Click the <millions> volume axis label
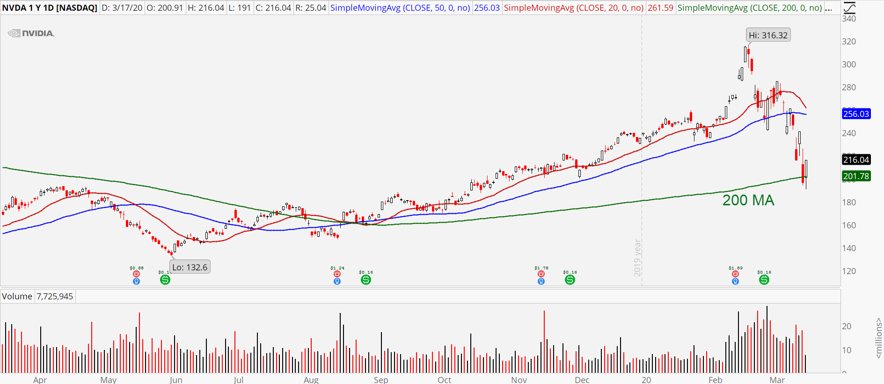 (879, 338)
